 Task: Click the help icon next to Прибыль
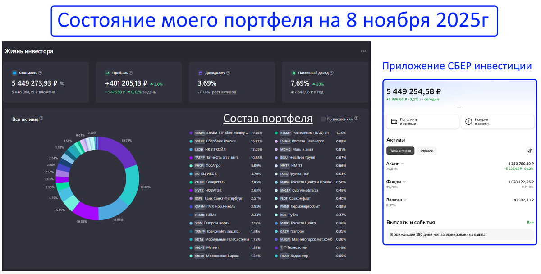click(x=130, y=73)
